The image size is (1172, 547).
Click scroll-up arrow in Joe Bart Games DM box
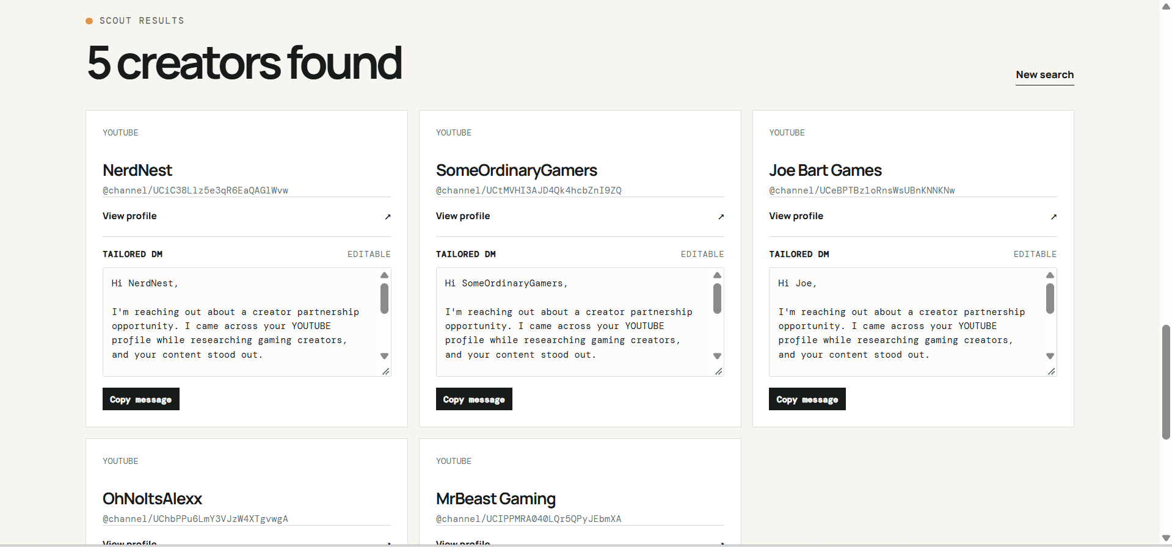pos(1050,275)
